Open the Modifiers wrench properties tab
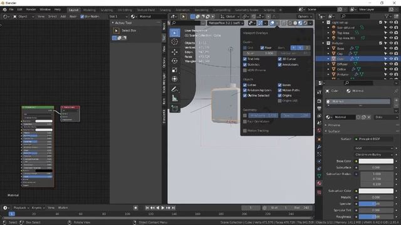 [x=319, y=147]
